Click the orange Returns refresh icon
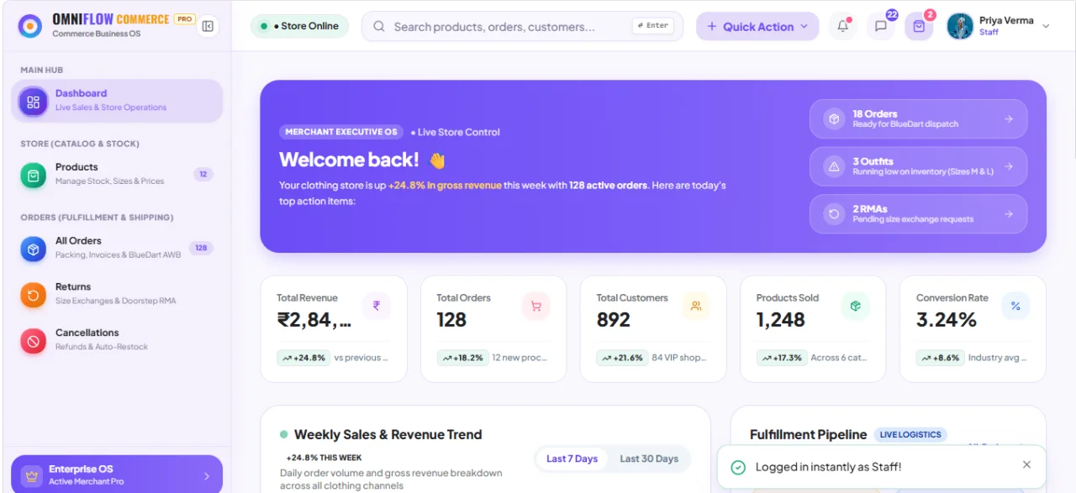1076x493 pixels. pos(34,296)
